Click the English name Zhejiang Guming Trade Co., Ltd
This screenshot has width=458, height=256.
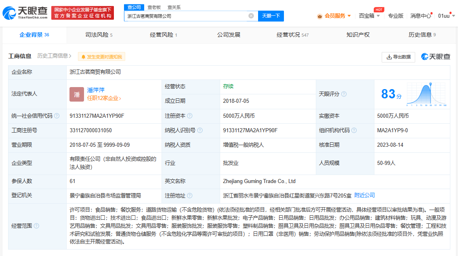coord(259,181)
